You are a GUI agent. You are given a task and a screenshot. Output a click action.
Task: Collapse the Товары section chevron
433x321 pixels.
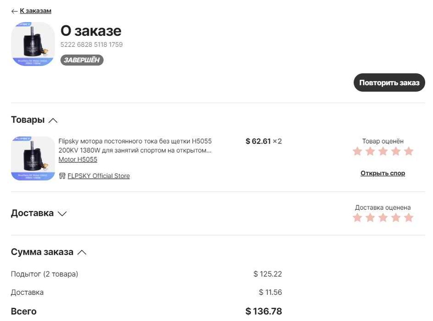(53, 120)
